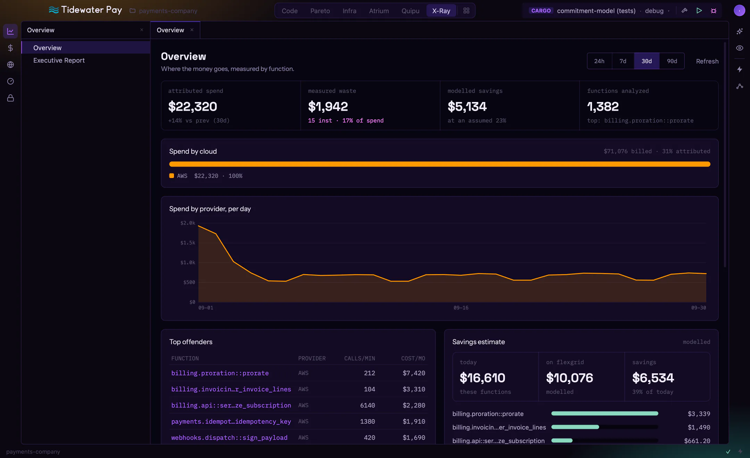Select the 24h time range

click(x=599, y=61)
